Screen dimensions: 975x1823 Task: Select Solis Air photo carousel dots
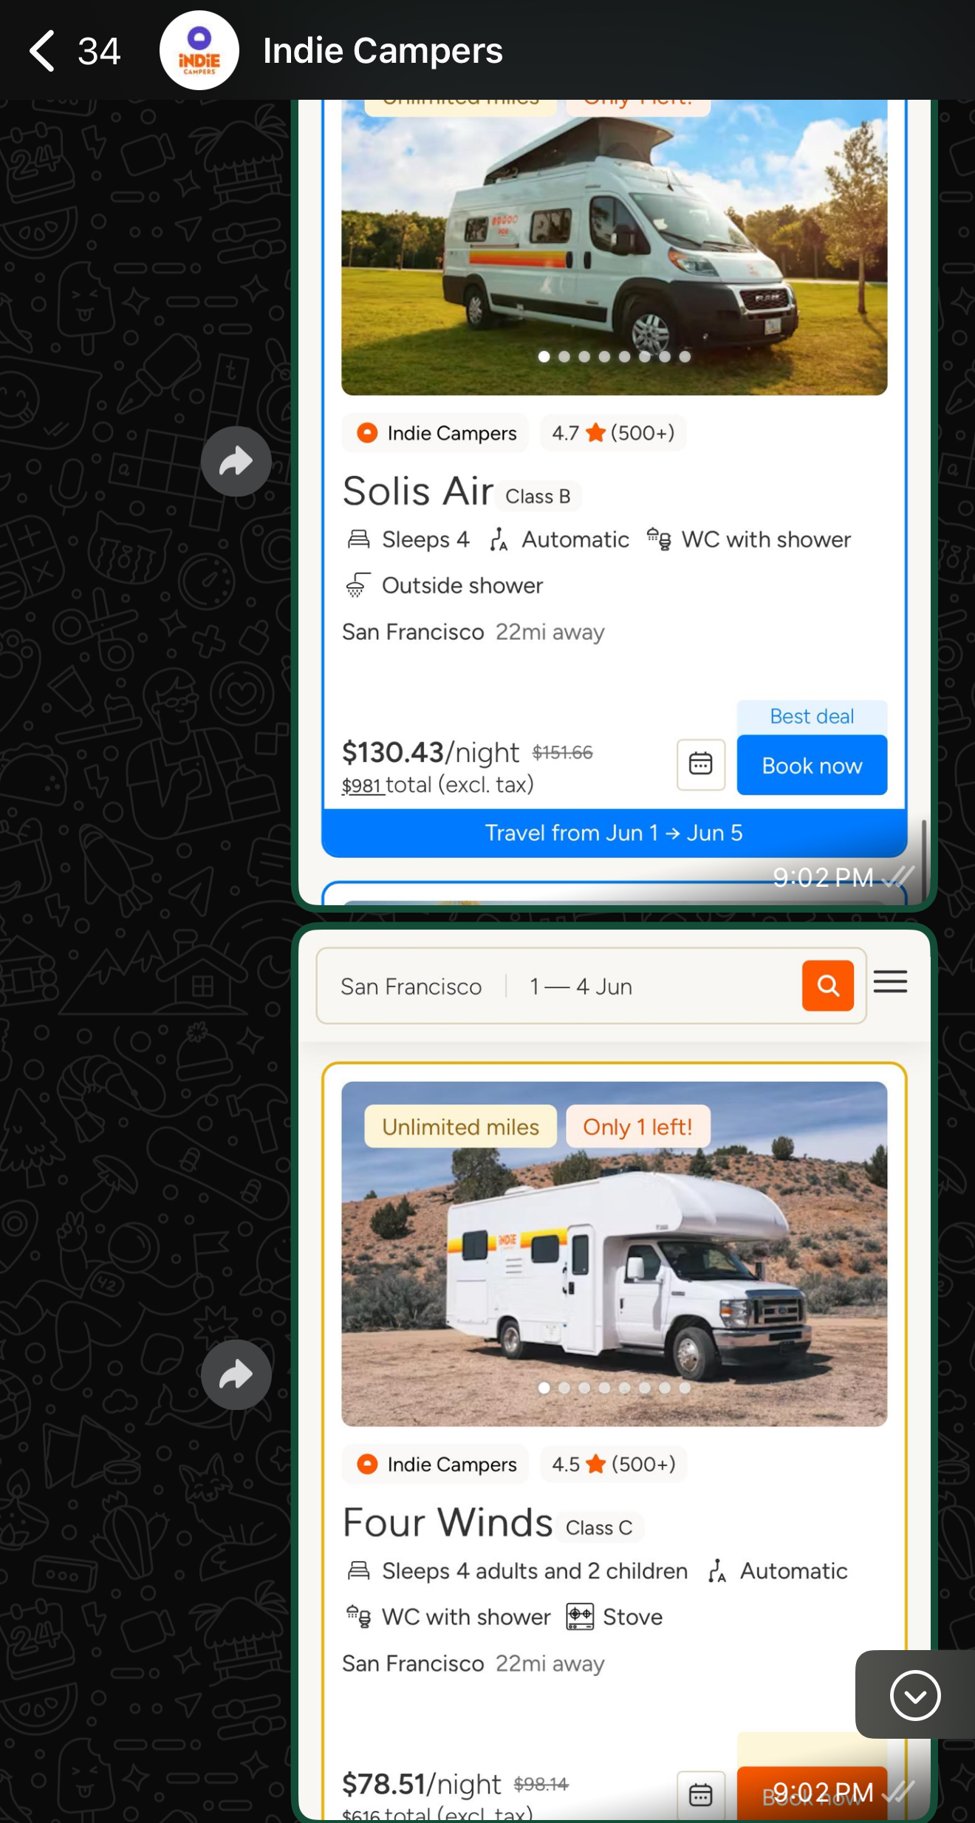pos(614,356)
